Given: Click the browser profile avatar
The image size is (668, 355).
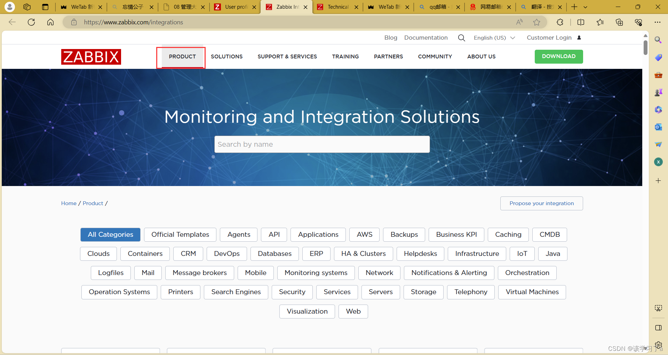Looking at the screenshot, I should coord(10,7).
